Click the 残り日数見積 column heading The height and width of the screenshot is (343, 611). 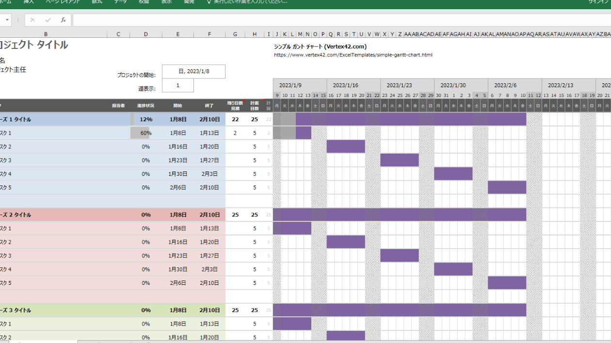235,106
